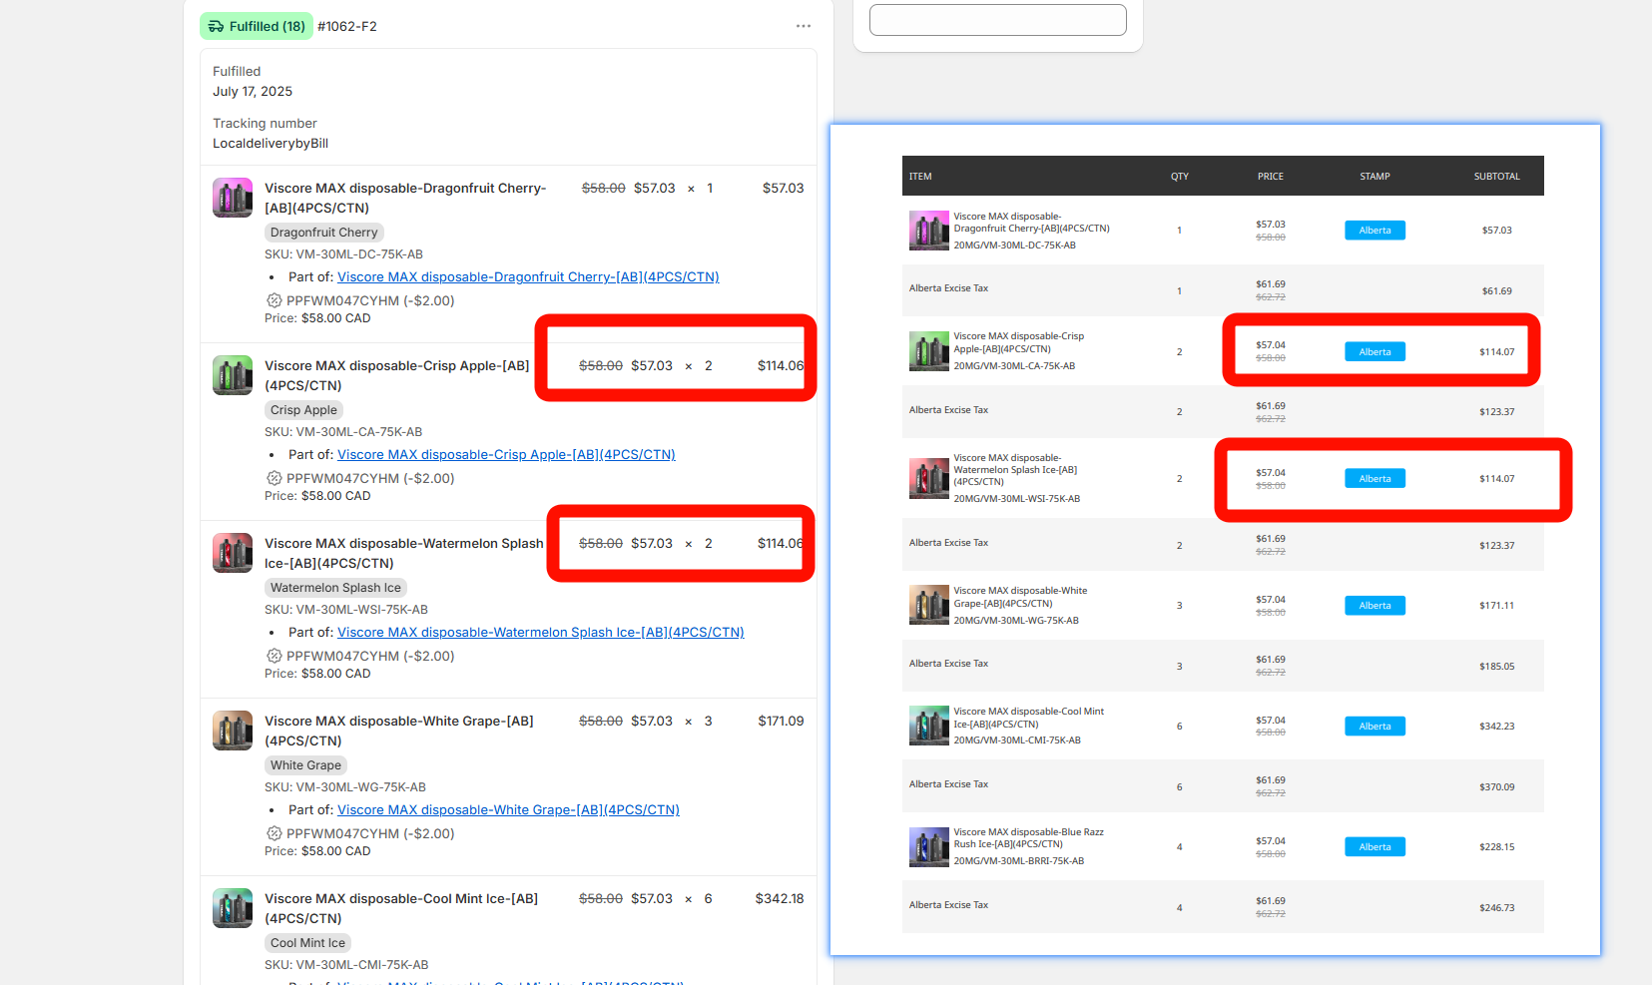Click the Cool Mint Ice image in the invoice table

click(928, 726)
